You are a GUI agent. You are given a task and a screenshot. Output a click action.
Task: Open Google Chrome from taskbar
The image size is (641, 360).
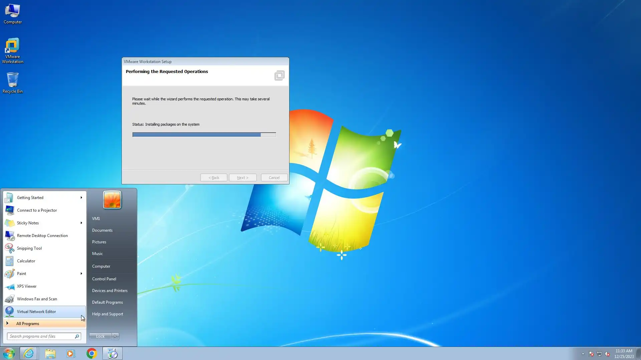(x=91, y=353)
